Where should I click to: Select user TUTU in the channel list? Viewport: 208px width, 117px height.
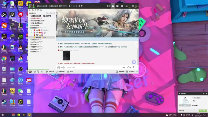click(x=37, y=33)
